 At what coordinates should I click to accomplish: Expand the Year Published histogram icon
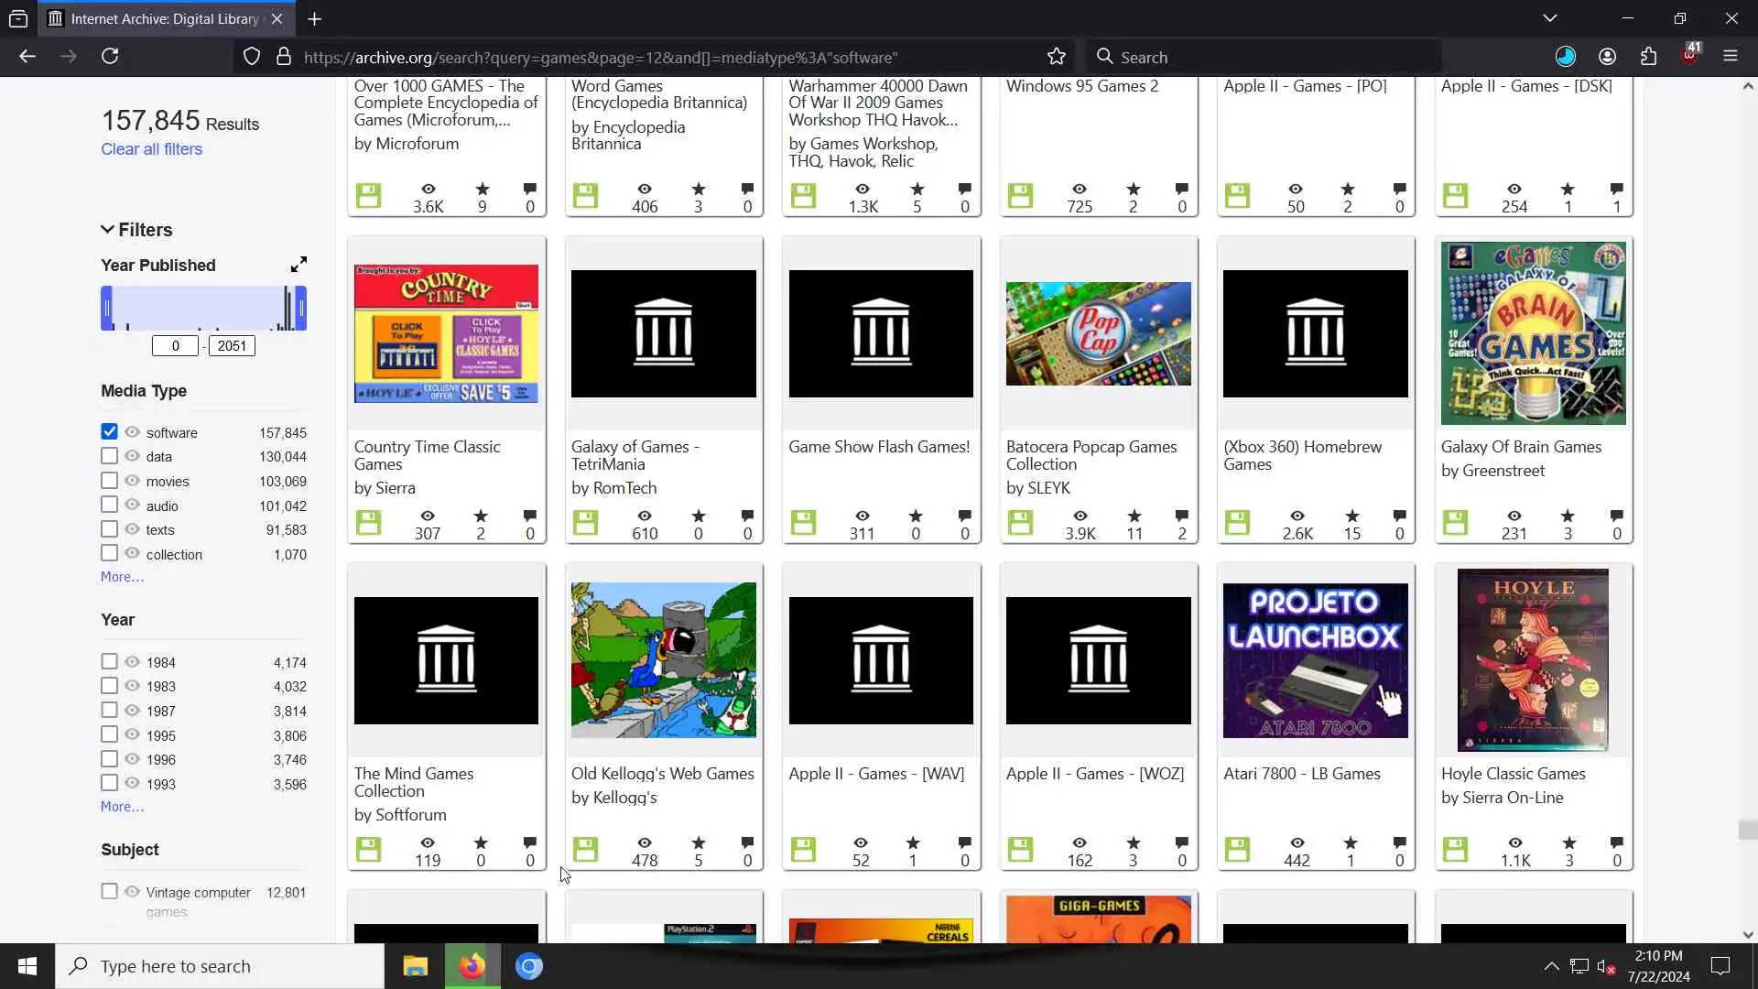(x=298, y=265)
